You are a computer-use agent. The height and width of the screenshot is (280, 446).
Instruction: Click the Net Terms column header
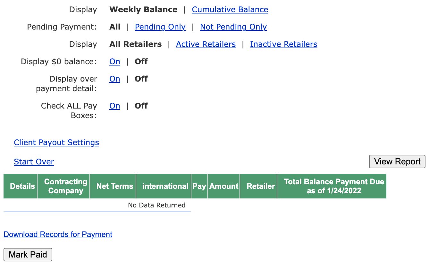click(x=114, y=186)
